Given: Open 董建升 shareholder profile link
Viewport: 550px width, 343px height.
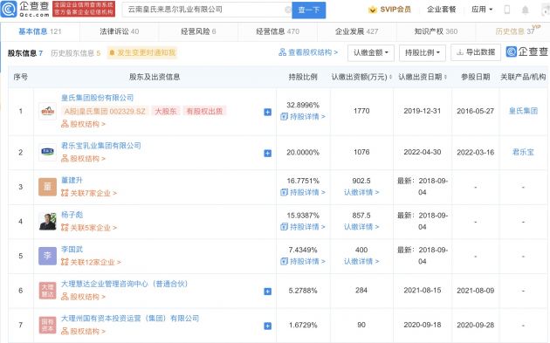Looking at the screenshot, I should [72, 181].
